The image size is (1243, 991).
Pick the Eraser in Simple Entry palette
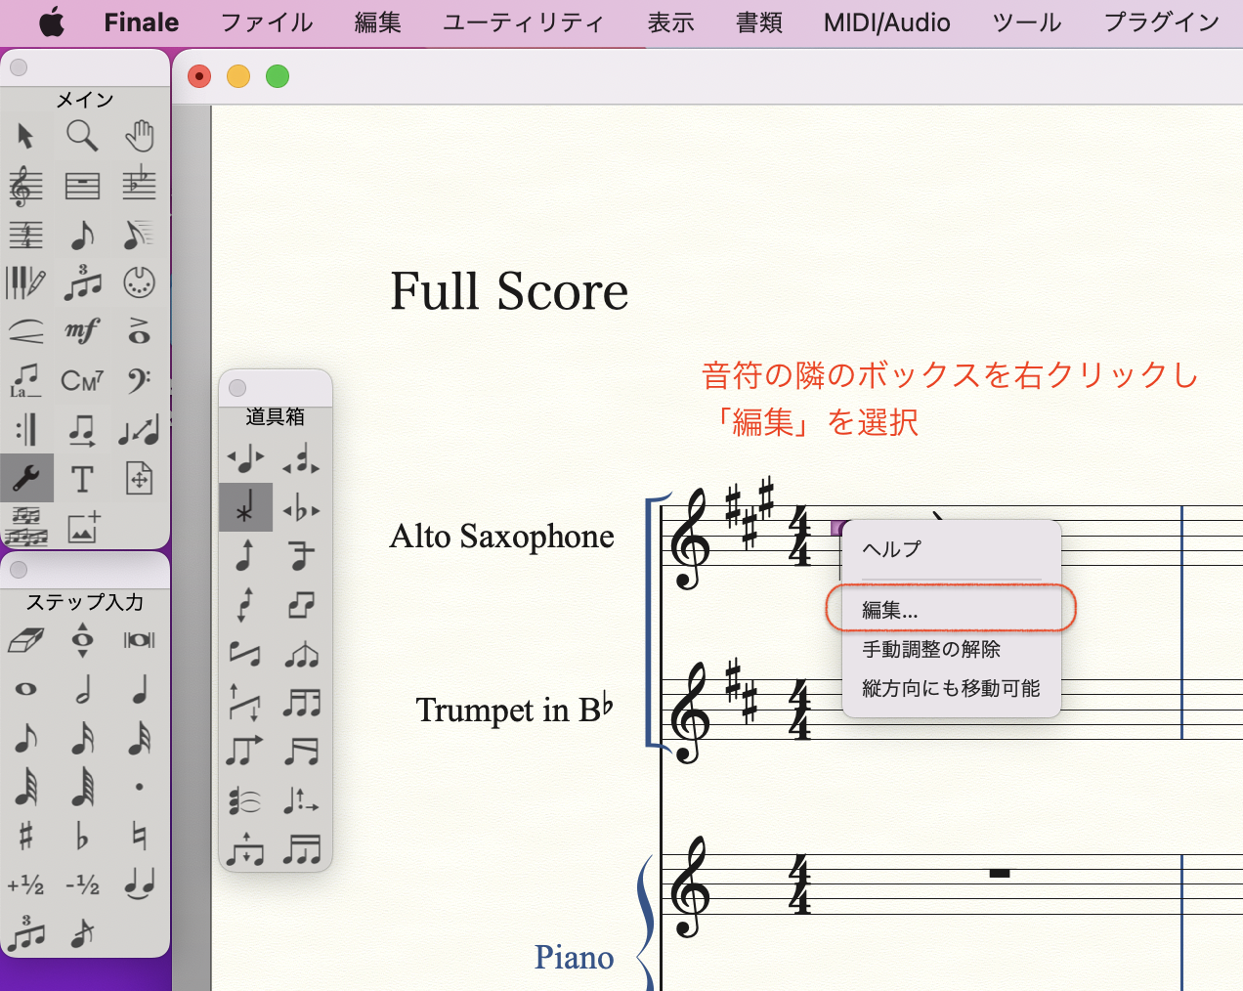click(x=26, y=640)
